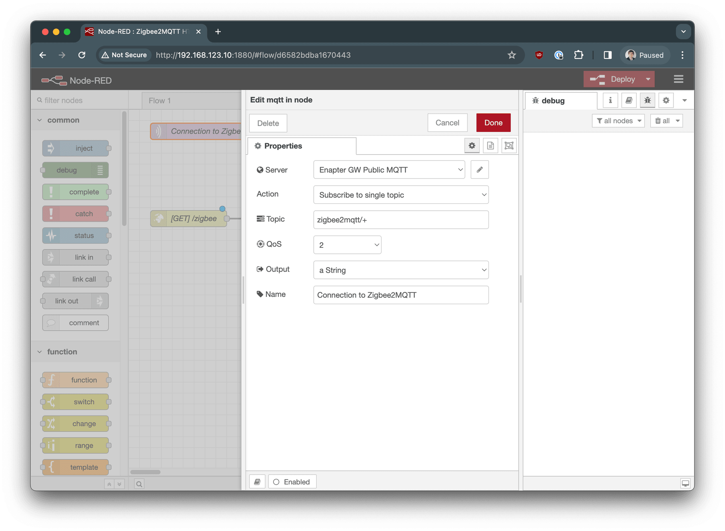The width and height of the screenshot is (725, 531).
Task: Click the trash icon to clear all debug messages
Action: pyautogui.click(x=657, y=120)
